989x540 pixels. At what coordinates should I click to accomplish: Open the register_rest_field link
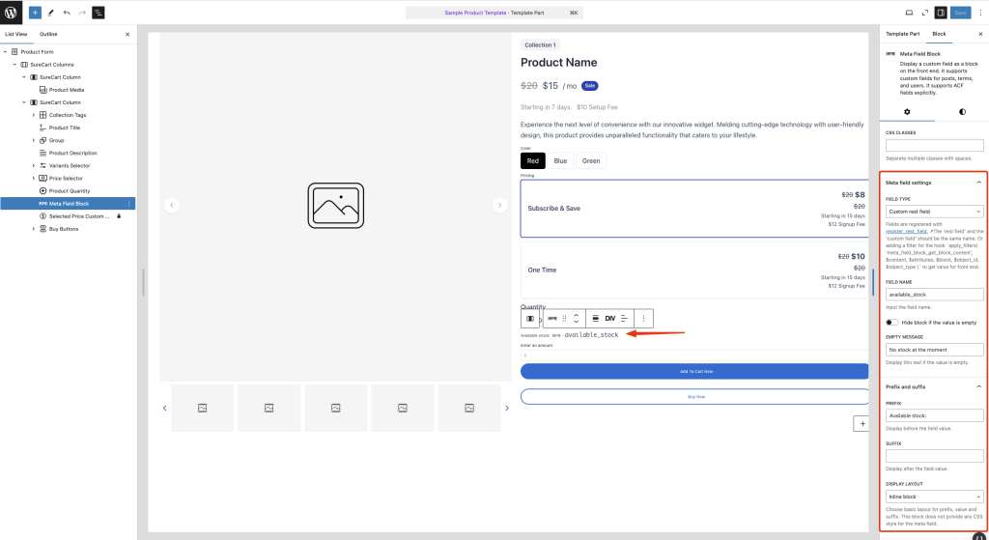[906, 232]
